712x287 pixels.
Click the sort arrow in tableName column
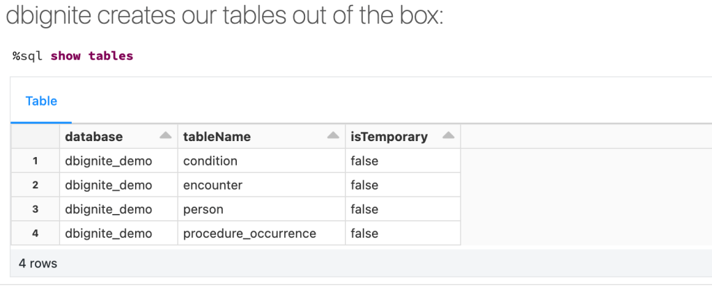tap(334, 136)
